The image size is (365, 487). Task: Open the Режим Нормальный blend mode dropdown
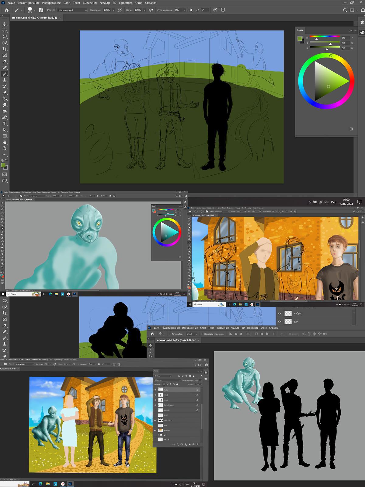[72, 10]
